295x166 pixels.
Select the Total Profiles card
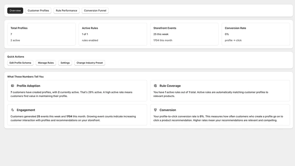coord(41,34)
